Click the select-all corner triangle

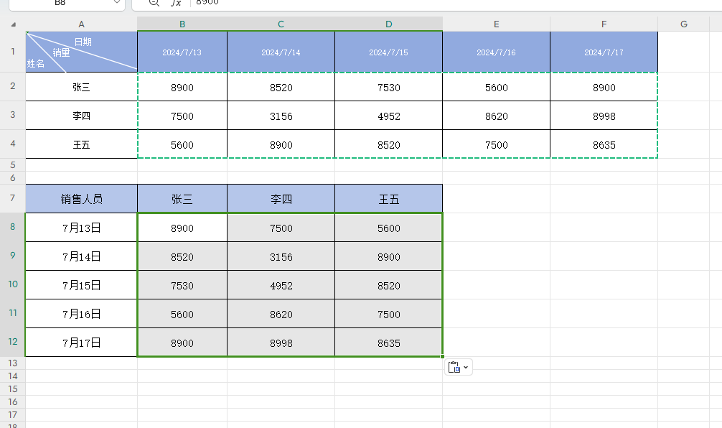coord(13,24)
